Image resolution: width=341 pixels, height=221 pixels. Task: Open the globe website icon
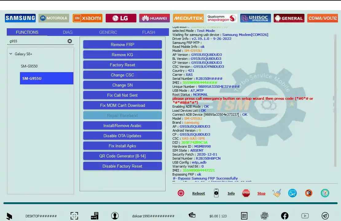pyautogui.click(x=265, y=216)
